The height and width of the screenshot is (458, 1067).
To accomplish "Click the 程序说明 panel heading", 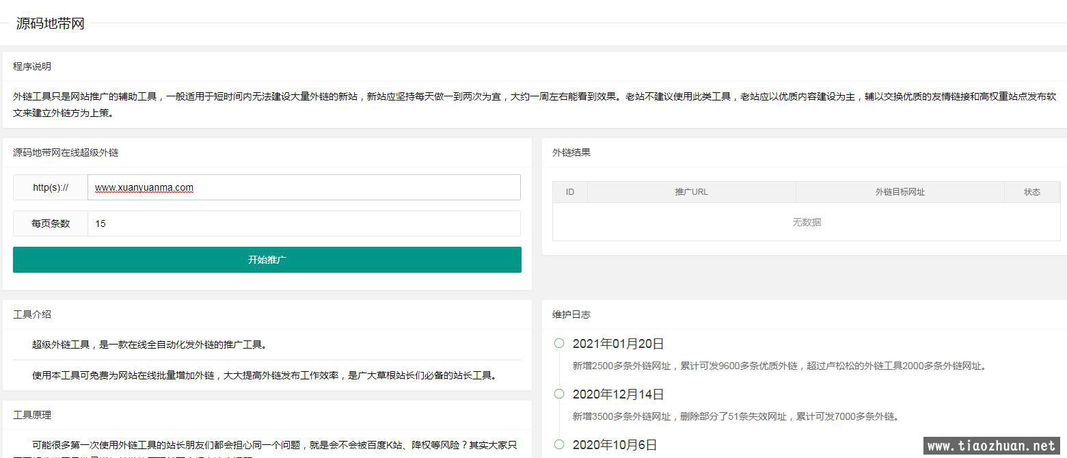I will tap(32, 66).
